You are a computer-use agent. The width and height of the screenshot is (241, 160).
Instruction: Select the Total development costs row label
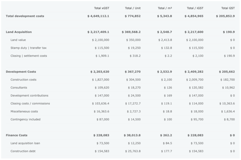pos(25,16)
